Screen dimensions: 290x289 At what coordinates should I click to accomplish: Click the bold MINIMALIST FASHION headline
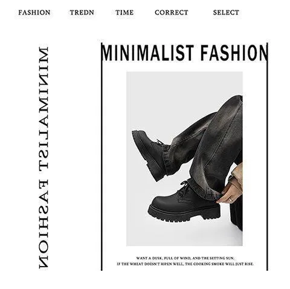(x=184, y=53)
